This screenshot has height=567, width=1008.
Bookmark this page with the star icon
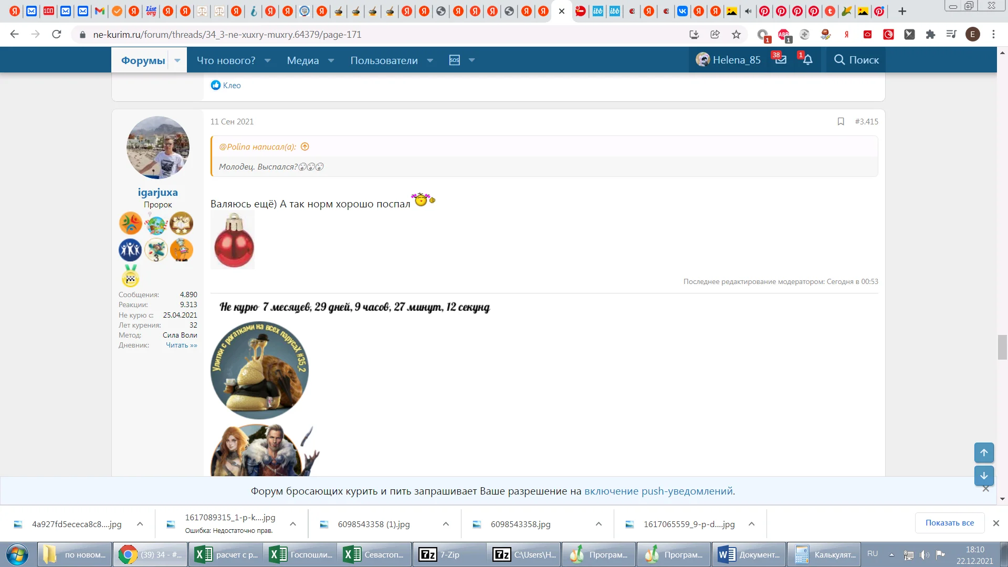click(x=736, y=35)
